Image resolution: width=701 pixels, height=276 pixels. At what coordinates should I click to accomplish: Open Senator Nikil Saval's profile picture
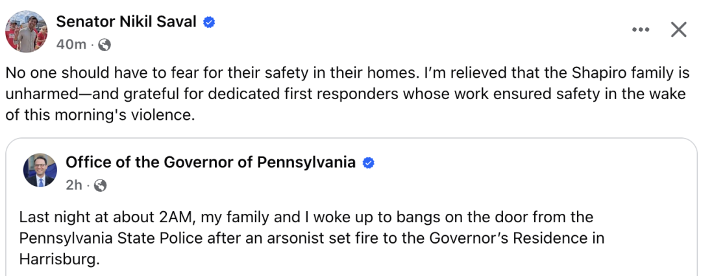click(x=26, y=32)
